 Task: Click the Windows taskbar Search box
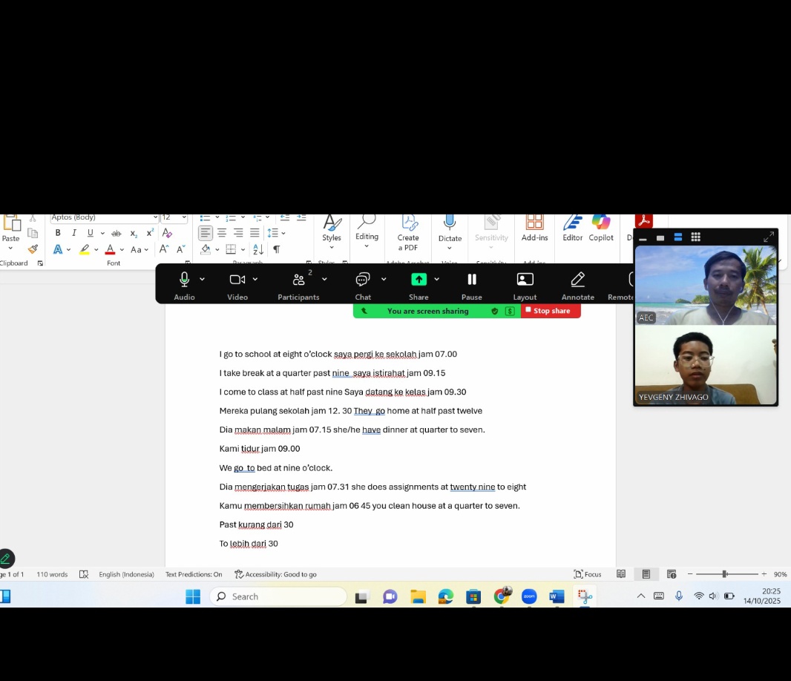pos(278,596)
